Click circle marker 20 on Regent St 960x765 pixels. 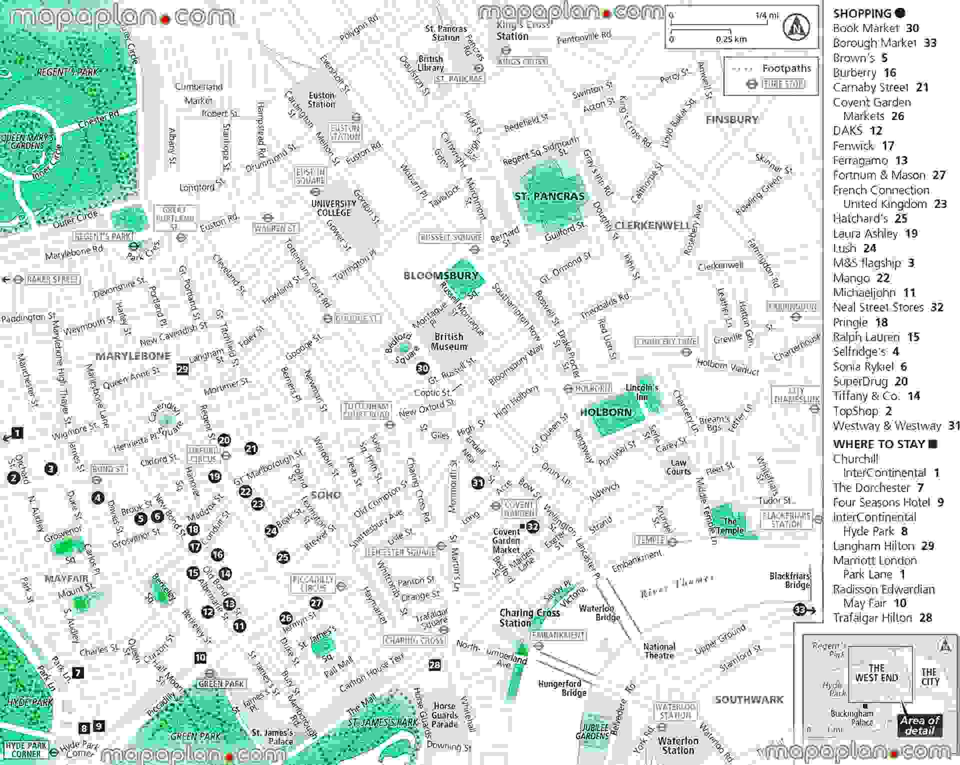click(224, 440)
